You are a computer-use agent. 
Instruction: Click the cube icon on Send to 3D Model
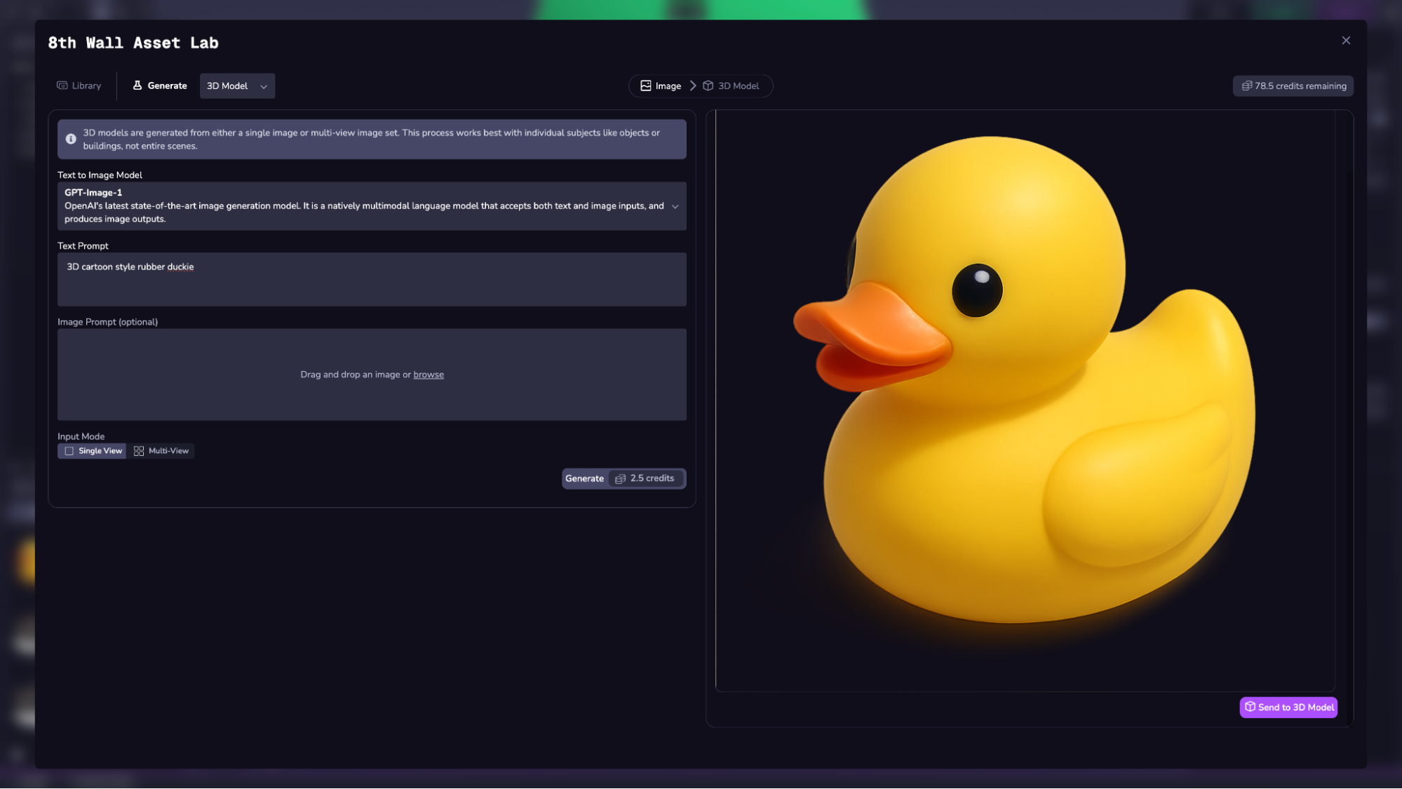1250,707
